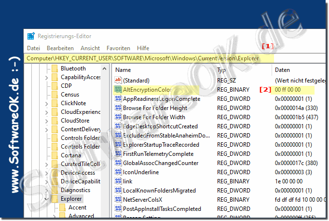Screen dimensions: 329x221
Task: Click the data 1e 00 00 00
Action: pyautogui.click(x=288, y=181)
